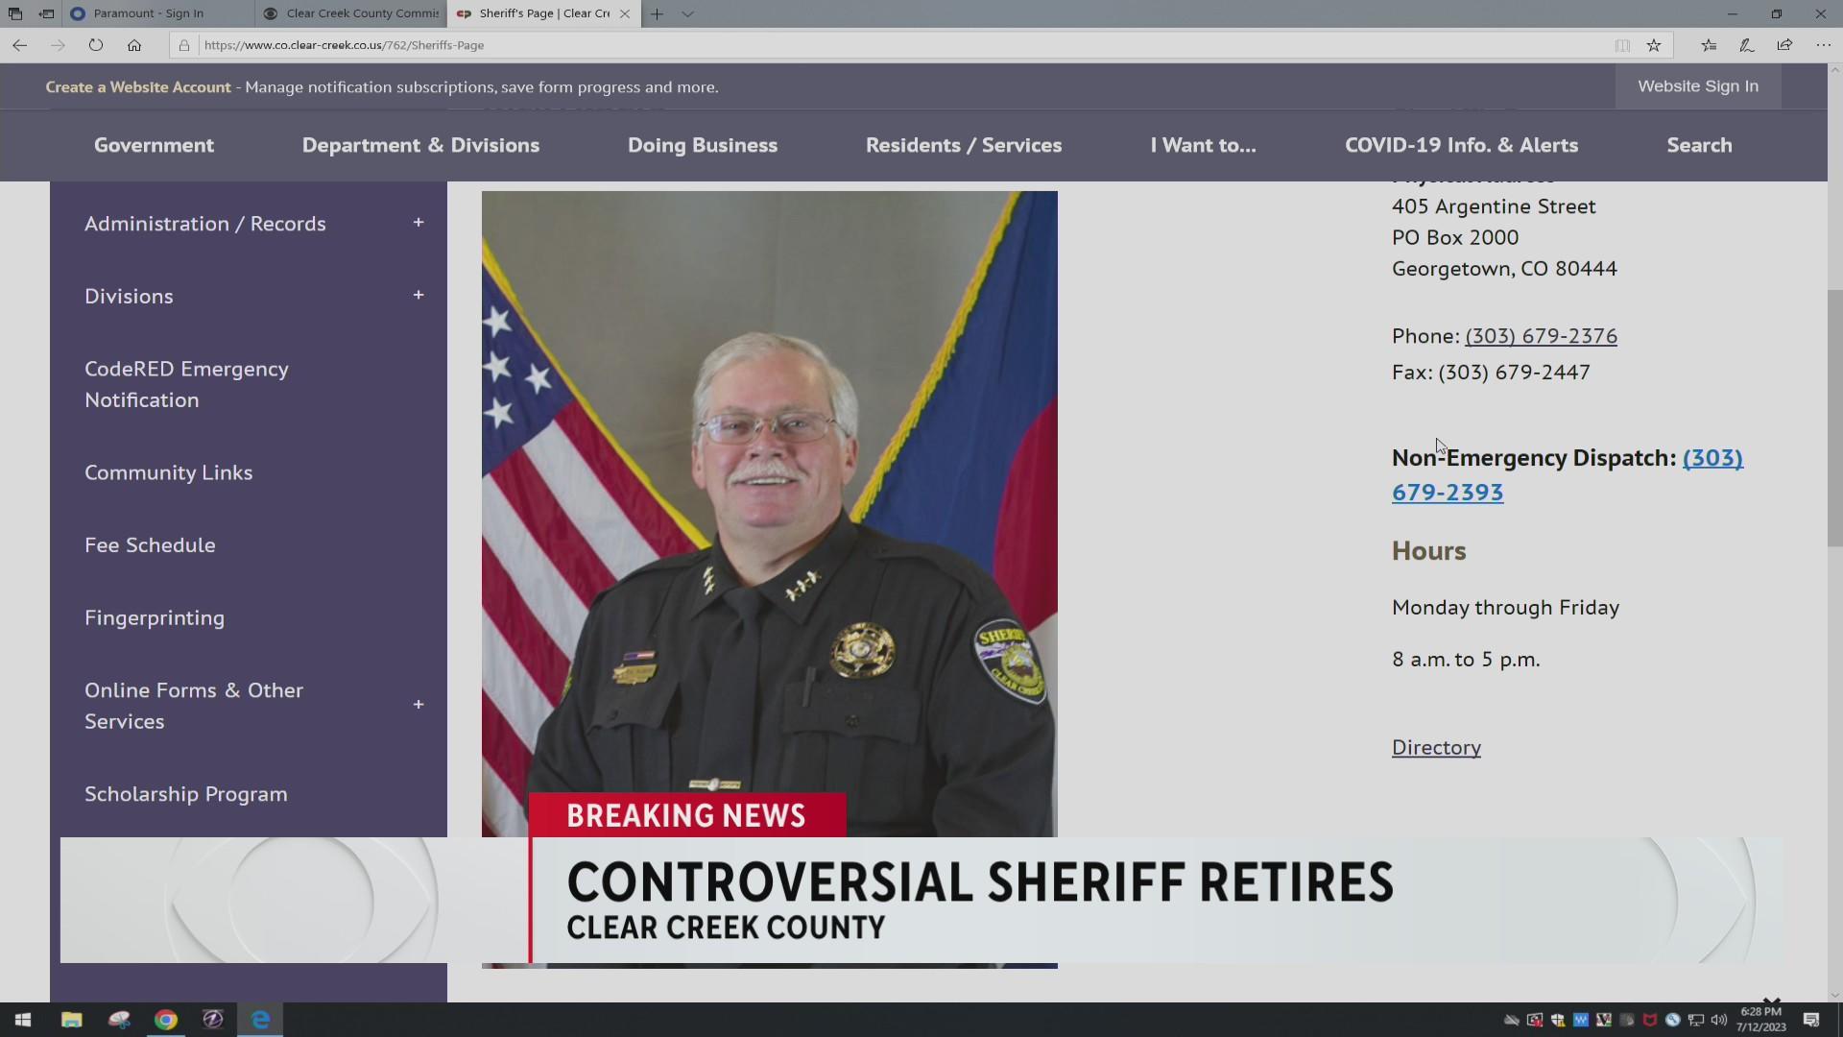
Task: Expand the Divisions section
Action: click(x=419, y=295)
